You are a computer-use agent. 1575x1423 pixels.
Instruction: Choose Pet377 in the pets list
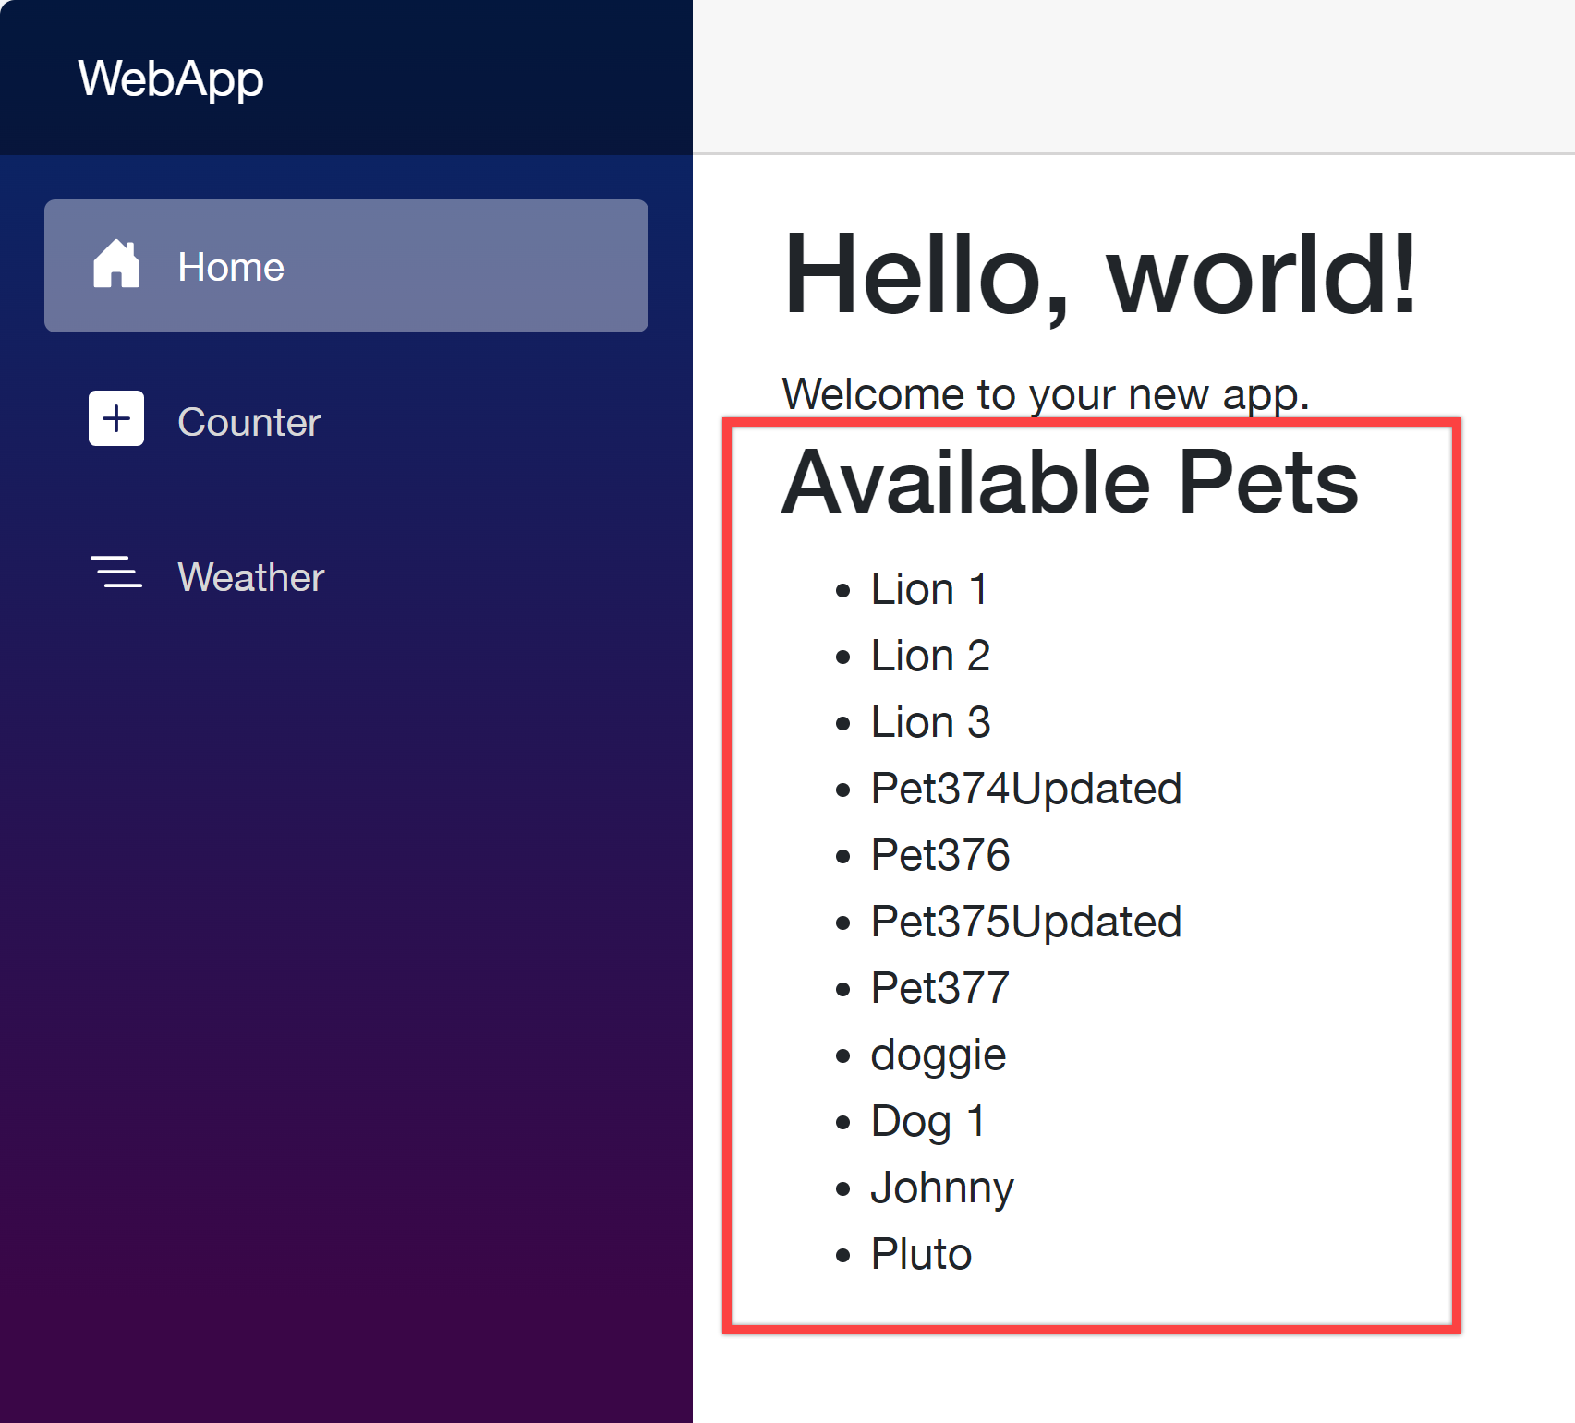939,988
